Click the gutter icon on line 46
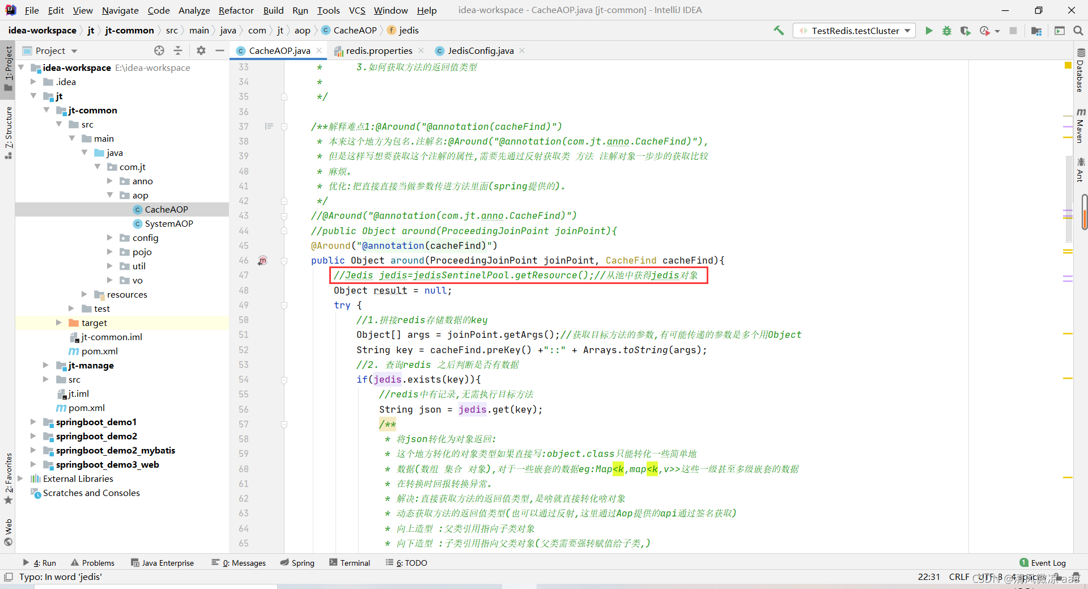Image resolution: width=1088 pixels, height=589 pixels. pos(262,261)
